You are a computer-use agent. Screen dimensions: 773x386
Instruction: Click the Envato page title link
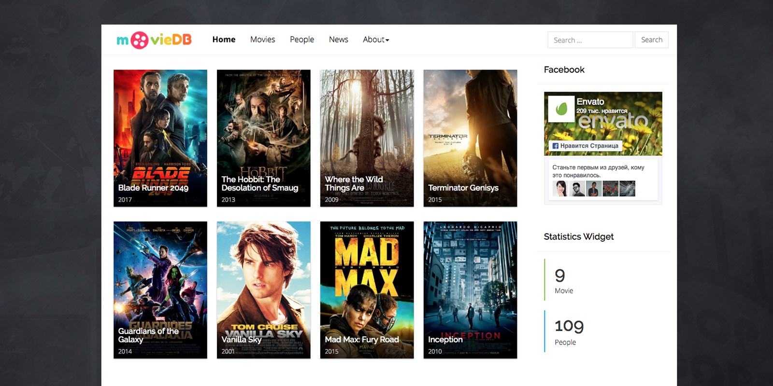click(x=590, y=101)
